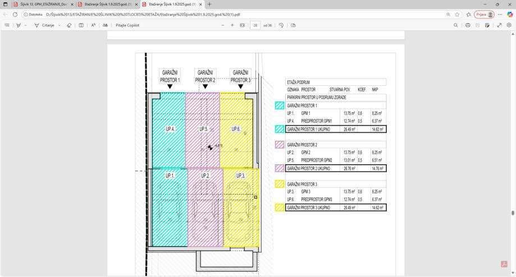Image resolution: width=516 pixels, height=277 pixels.
Task: Expand the Crtanje pen options dropdown
Action: point(59,25)
